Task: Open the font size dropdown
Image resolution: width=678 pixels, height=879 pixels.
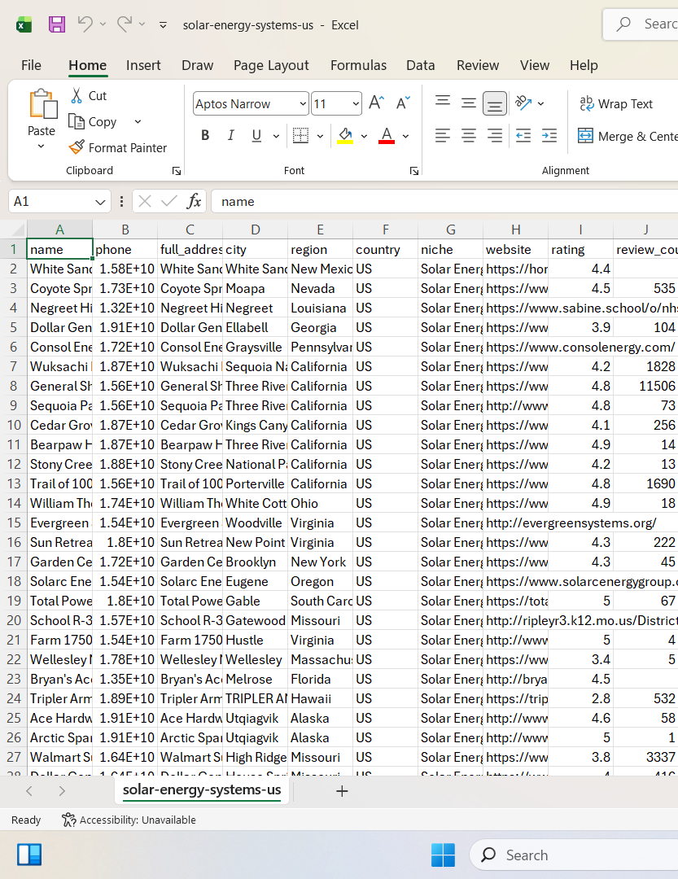Action: click(356, 103)
